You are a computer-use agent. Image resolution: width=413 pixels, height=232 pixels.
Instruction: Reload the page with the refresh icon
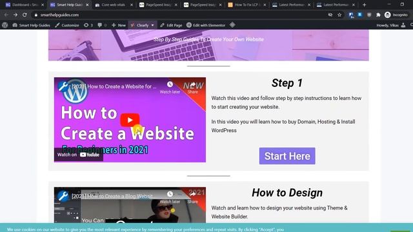25,15
